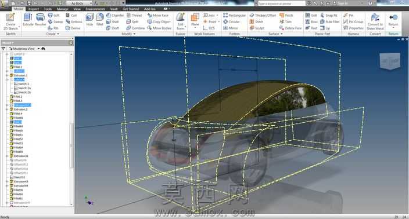Screen dimensions: 409x219
Task: Select the Trim surface tool
Action: pos(286,22)
